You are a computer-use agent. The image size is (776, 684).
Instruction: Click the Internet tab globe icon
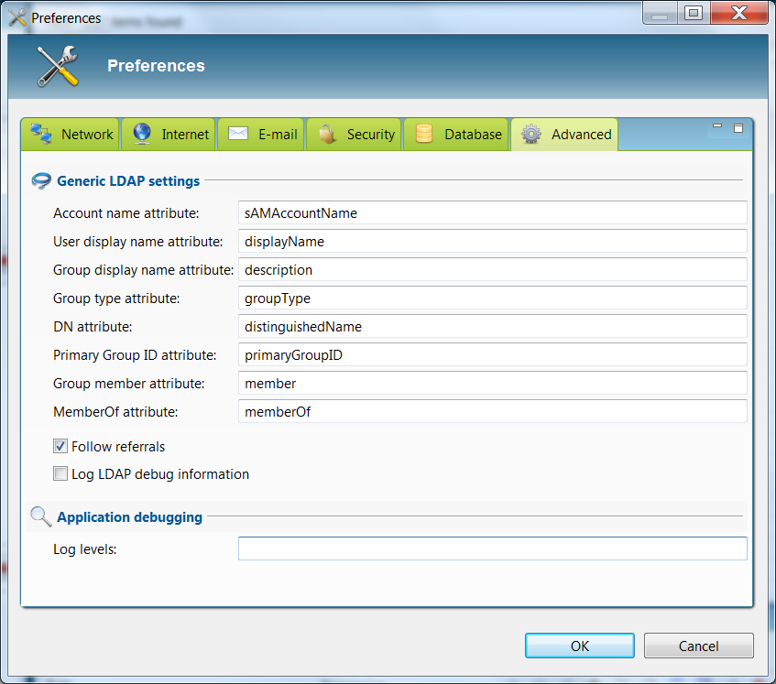[x=142, y=134]
